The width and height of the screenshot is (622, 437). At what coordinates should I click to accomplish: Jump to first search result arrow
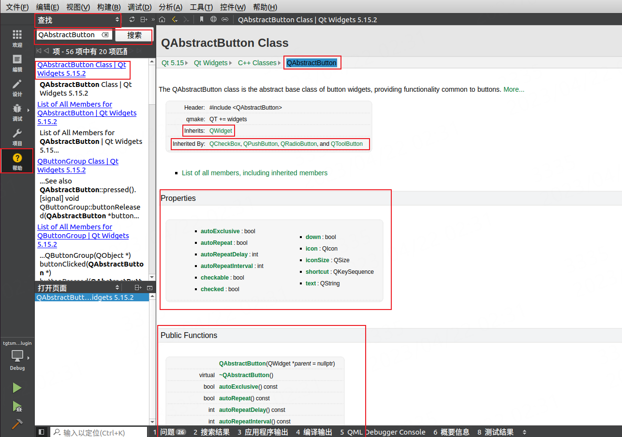pos(39,51)
